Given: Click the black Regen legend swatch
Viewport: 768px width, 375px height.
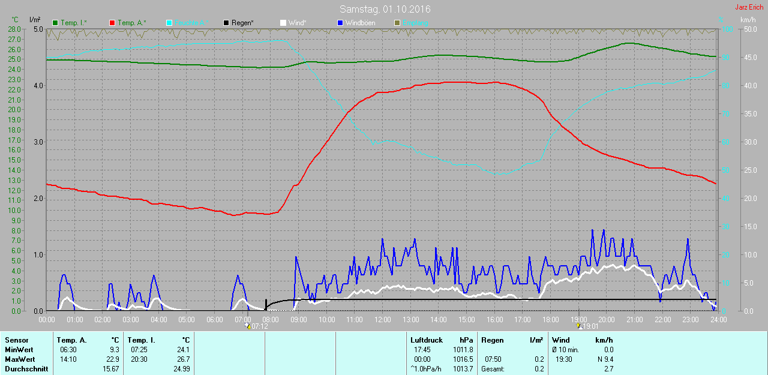Looking at the screenshot, I should (226, 23).
